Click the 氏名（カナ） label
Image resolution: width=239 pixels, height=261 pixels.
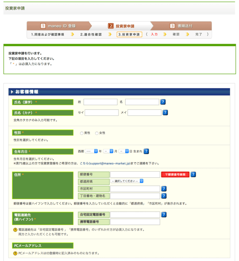(43, 113)
